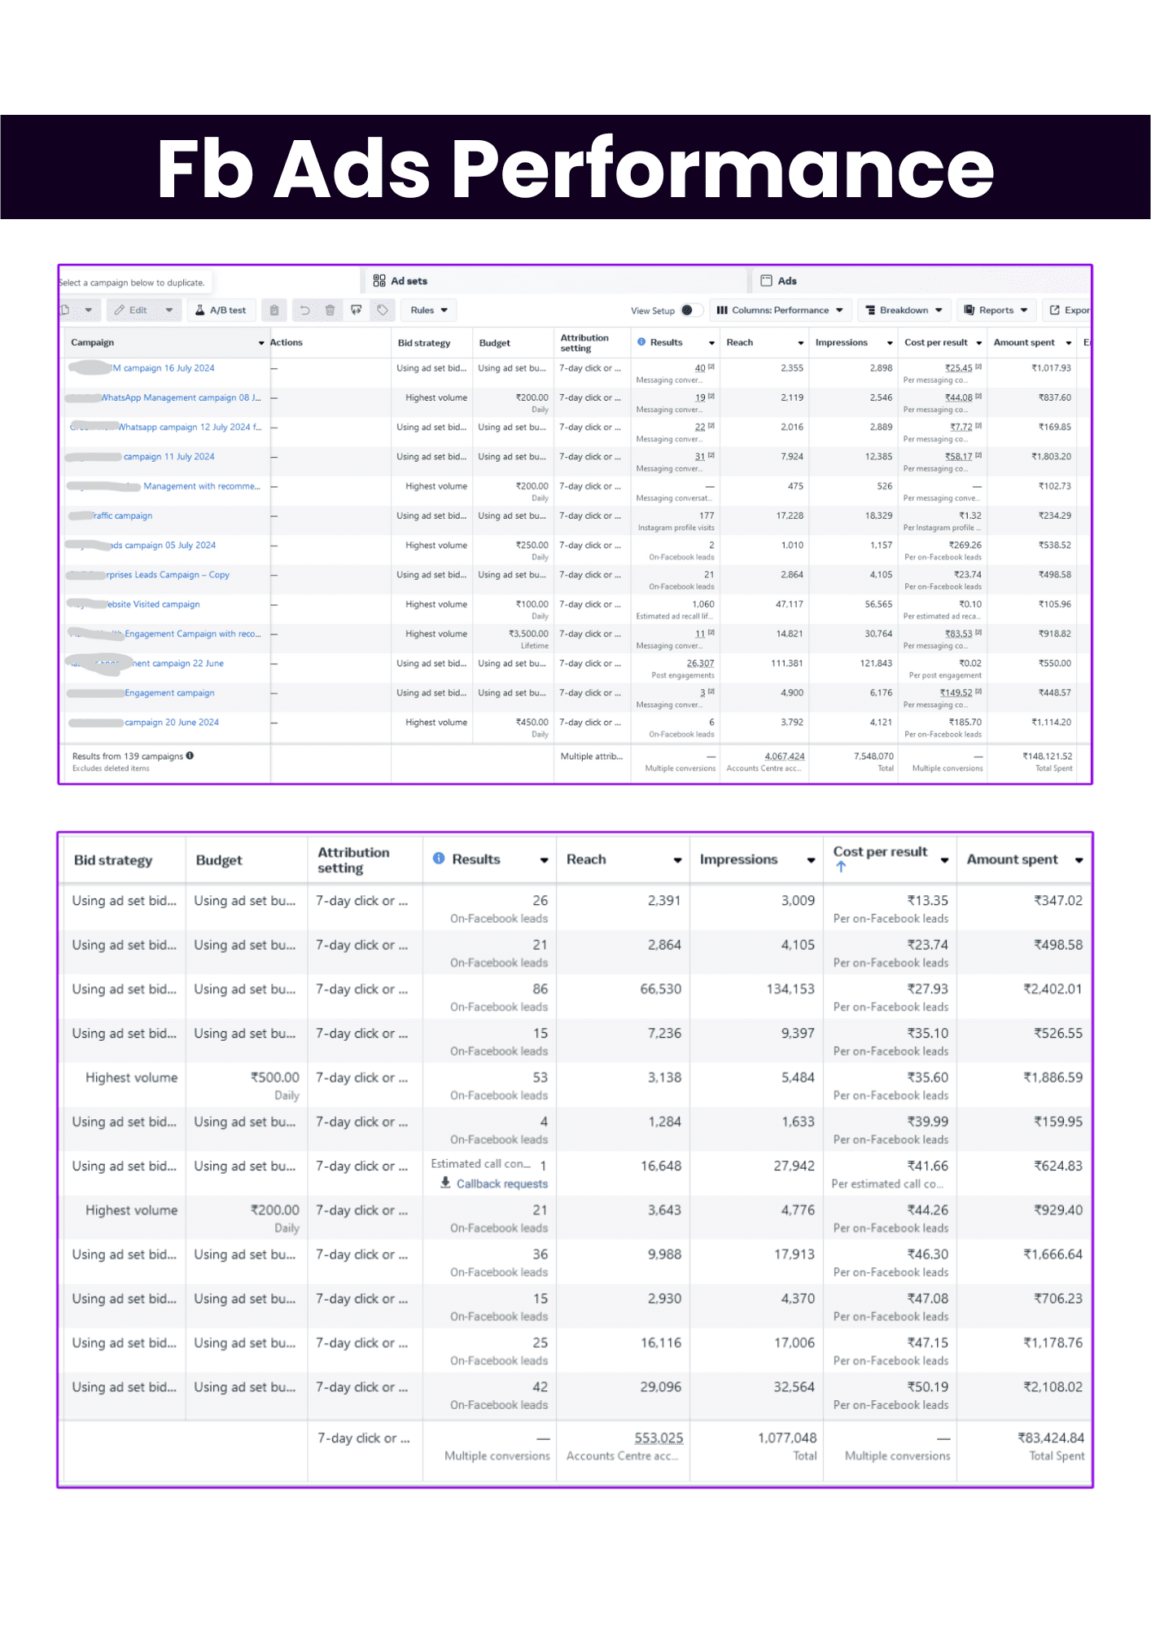Open the Leads Campaign – Copy link
Screen dimensions: 1151x1629
pyautogui.click(x=168, y=575)
